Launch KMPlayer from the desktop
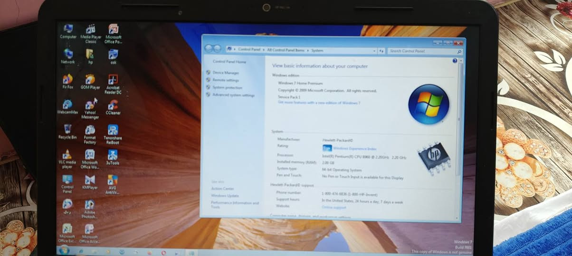 [90, 182]
